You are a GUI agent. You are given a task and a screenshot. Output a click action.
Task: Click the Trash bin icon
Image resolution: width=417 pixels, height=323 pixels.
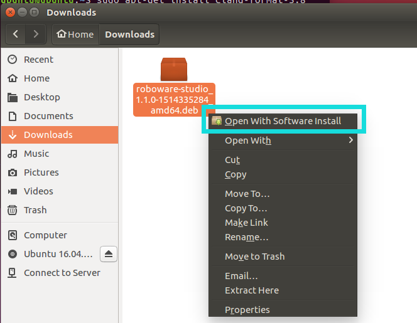click(12, 210)
